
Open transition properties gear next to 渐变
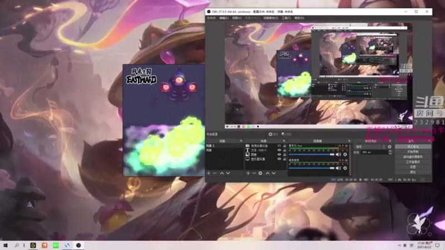pyautogui.click(x=389, y=147)
